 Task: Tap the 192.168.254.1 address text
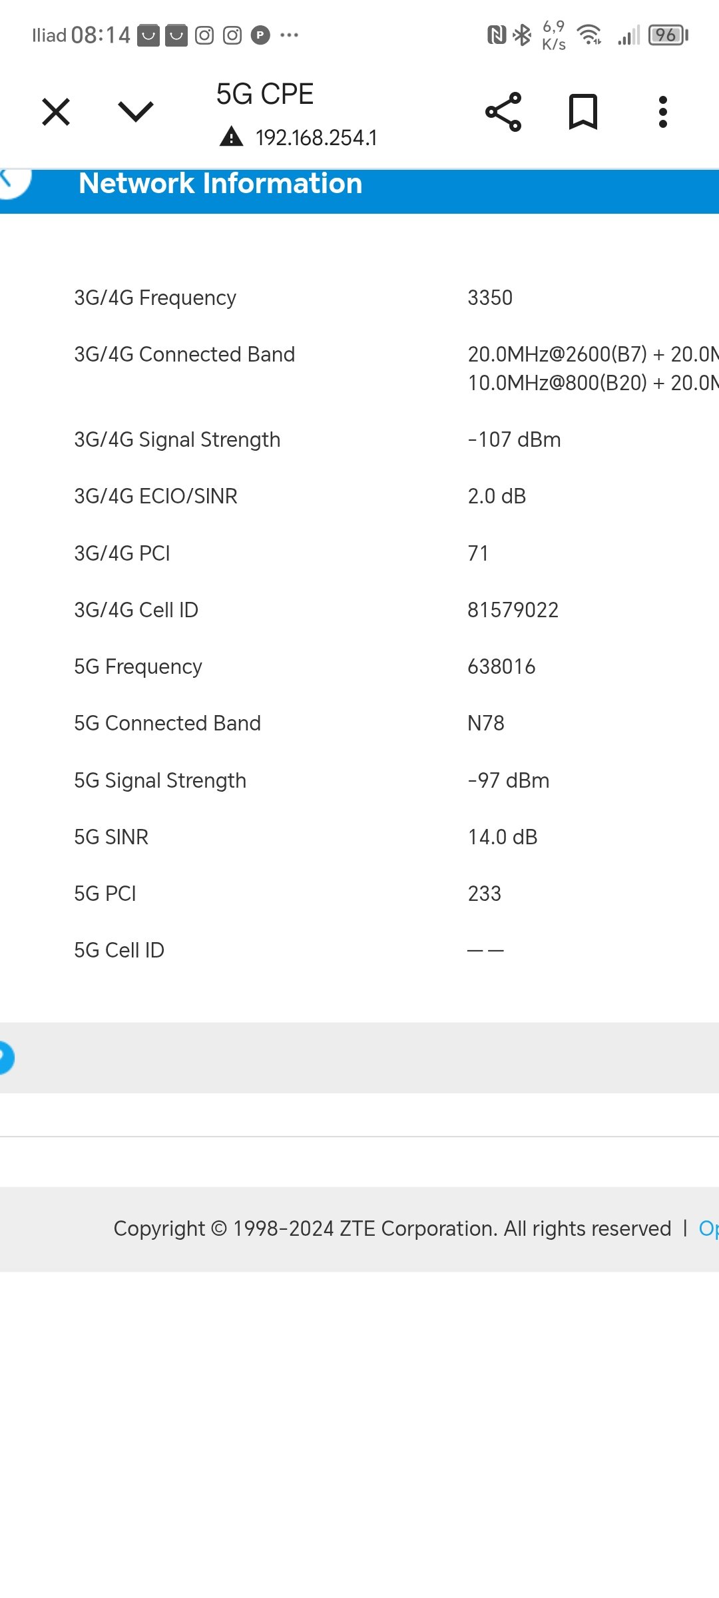coord(316,138)
